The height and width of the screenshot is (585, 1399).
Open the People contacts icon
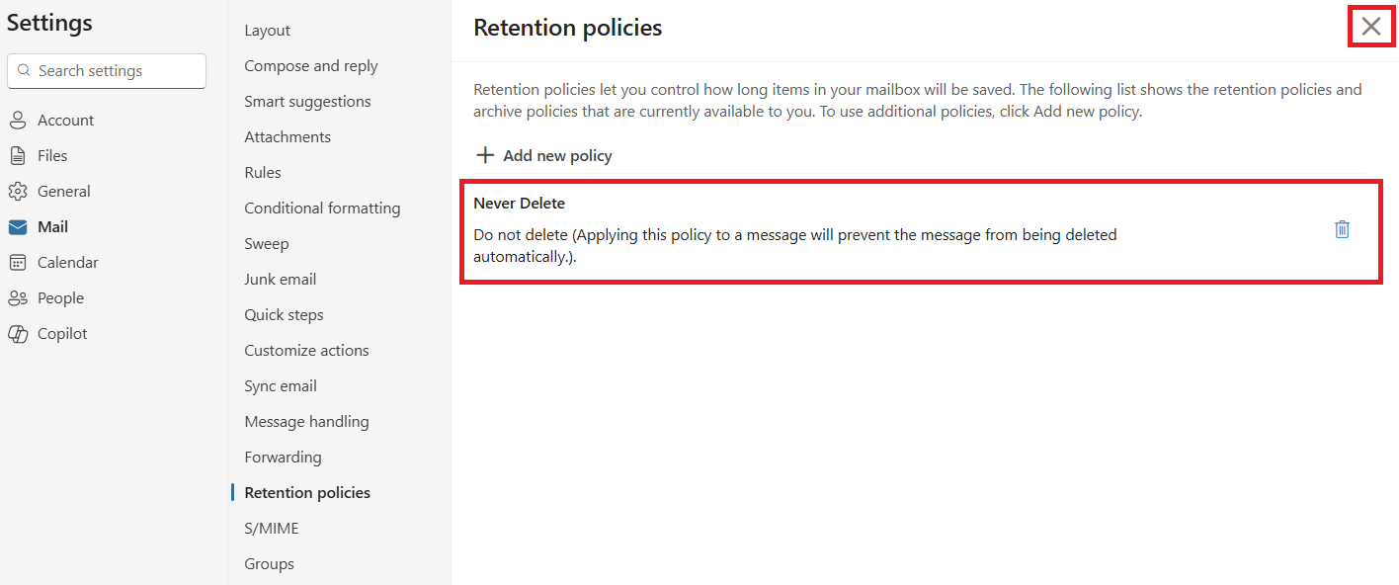(18, 298)
